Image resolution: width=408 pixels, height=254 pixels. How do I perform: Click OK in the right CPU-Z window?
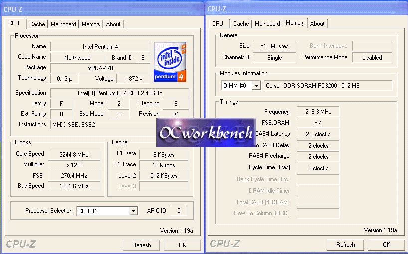coord(386,245)
